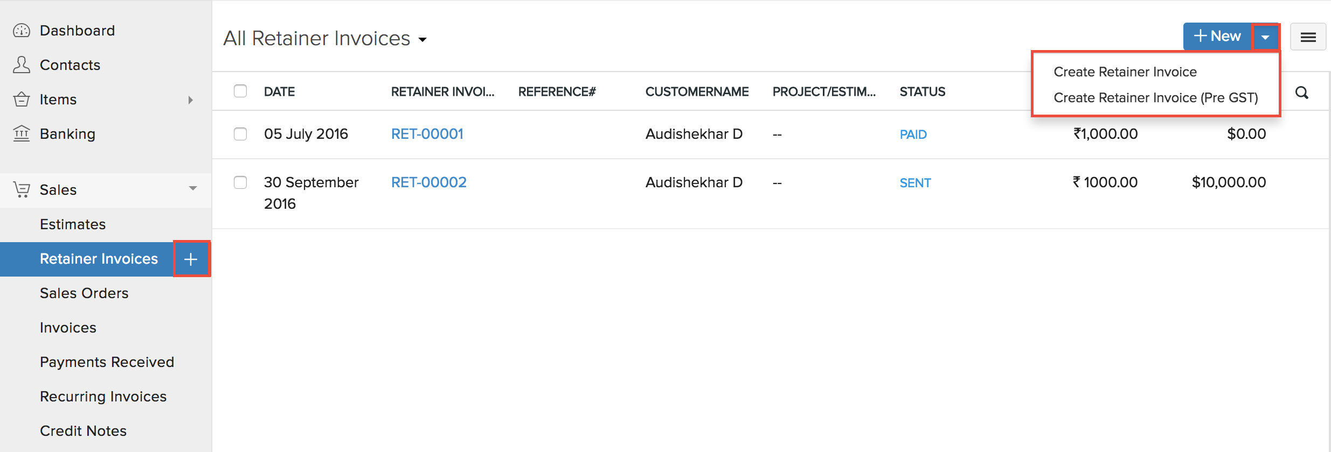Choose Create Retainer Invoice (Pre GST) option
Image resolution: width=1331 pixels, height=452 pixels.
pyautogui.click(x=1156, y=97)
